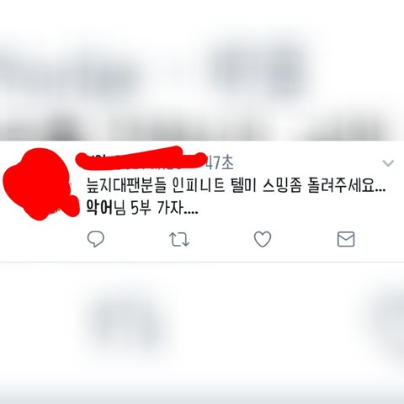Click the bold 악어 keyword
The width and height of the screenshot is (404, 404).
[x=98, y=208]
